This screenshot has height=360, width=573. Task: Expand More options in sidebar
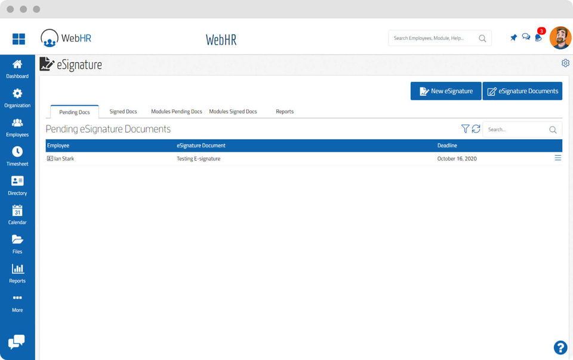pyautogui.click(x=17, y=304)
